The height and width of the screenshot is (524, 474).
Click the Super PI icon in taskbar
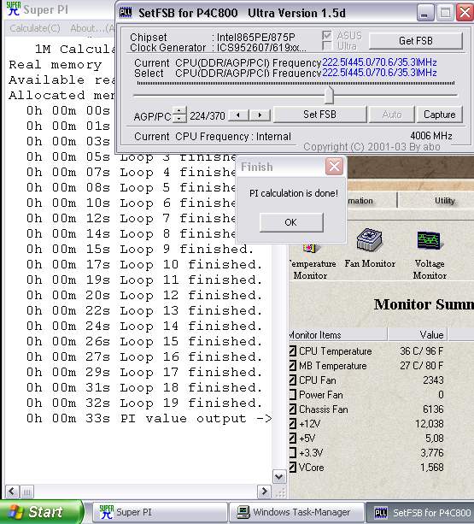pyautogui.click(x=107, y=512)
